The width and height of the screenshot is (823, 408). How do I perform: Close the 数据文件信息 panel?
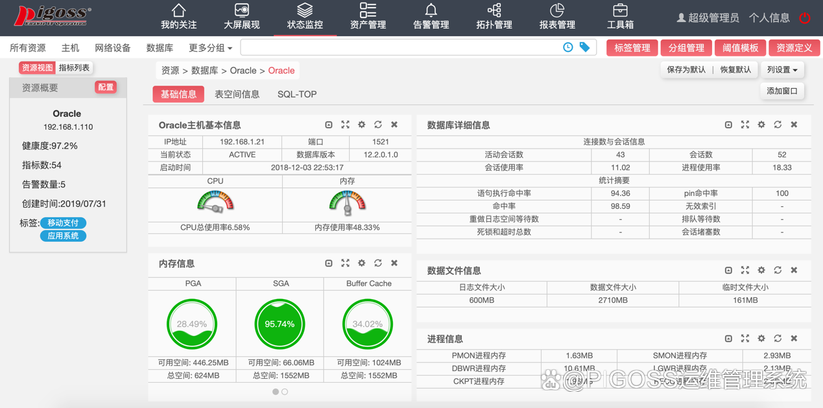click(794, 270)
